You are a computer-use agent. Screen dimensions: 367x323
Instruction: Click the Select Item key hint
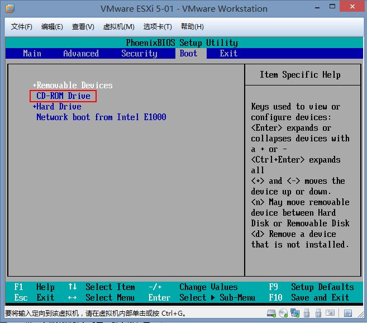point(101,287)
